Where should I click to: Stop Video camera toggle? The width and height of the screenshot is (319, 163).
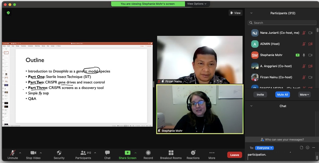pos(33,154)
